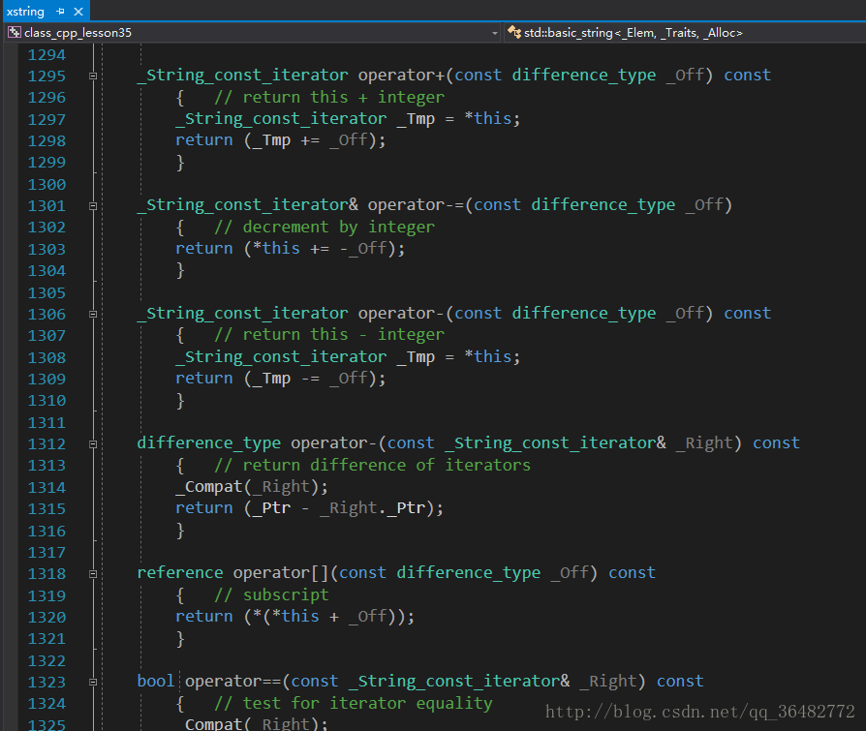Collapse the operator+ function at line 1295
This screenshot has width=866, height=731.
pyautogui.click(x=93, y=76)
